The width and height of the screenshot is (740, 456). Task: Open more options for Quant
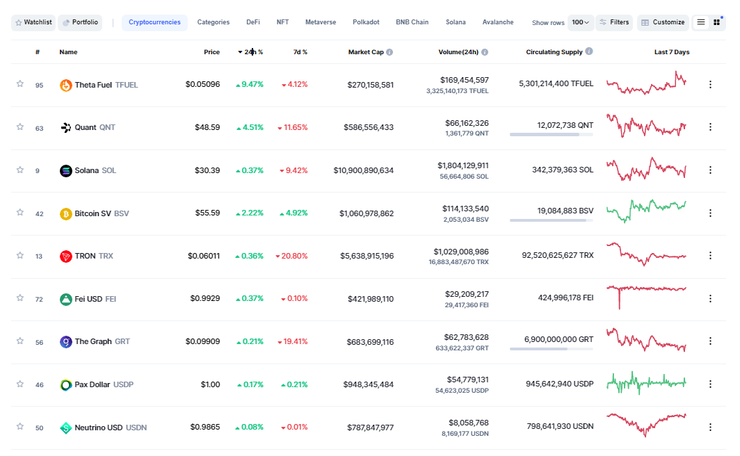click(710, 127)
